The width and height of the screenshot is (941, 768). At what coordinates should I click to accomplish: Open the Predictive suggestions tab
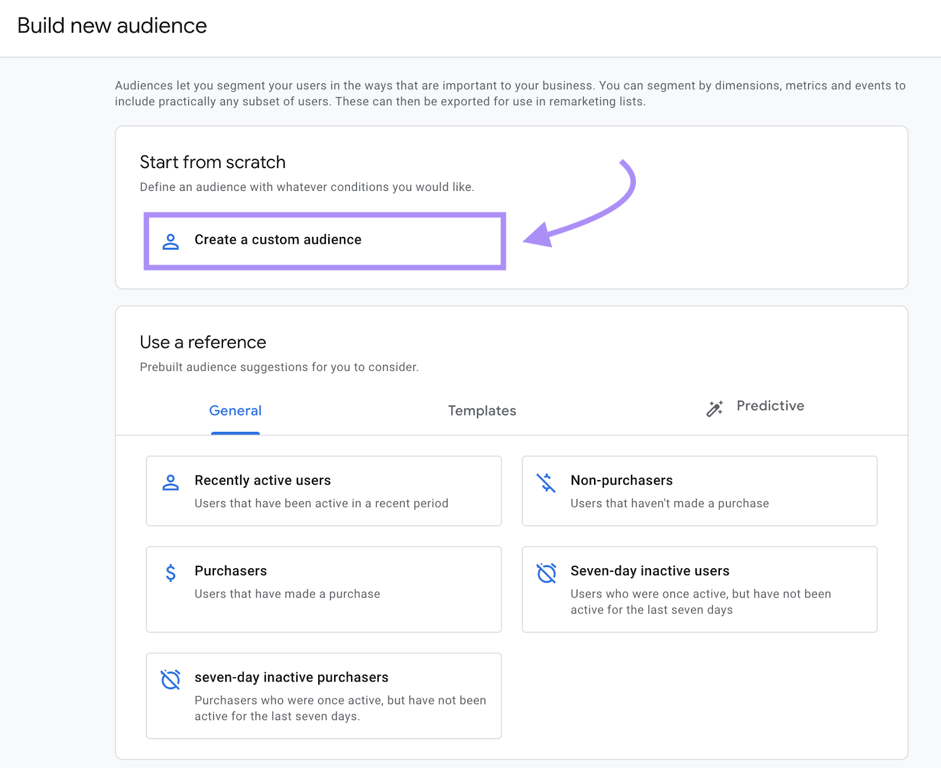(x=770, y=406)
